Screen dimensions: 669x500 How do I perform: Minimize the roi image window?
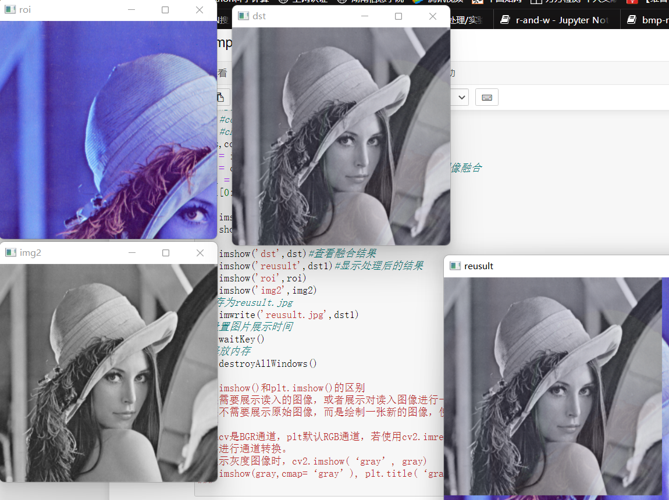(131, 10)
